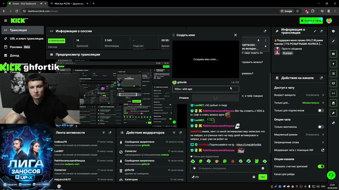Click the info icon in right sidebar
The width and height of the screenshot is (339, 190).
pyautogui.click(x=333, y=31)
